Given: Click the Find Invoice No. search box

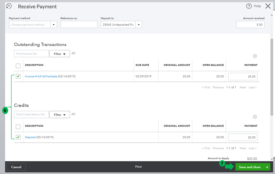Looking at the screenshot, I should point(31,54).
